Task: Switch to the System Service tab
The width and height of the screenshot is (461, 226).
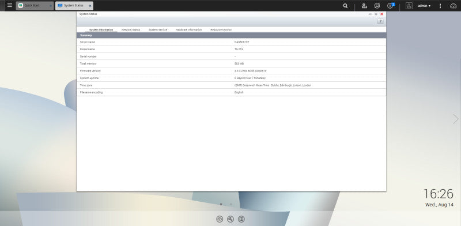Action: coord(158,30)
